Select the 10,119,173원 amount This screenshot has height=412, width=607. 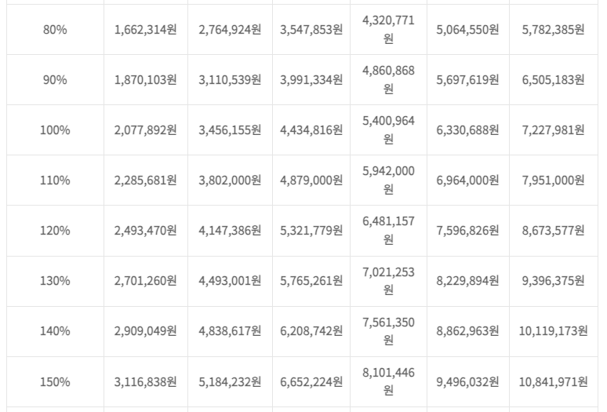(553, 331)
